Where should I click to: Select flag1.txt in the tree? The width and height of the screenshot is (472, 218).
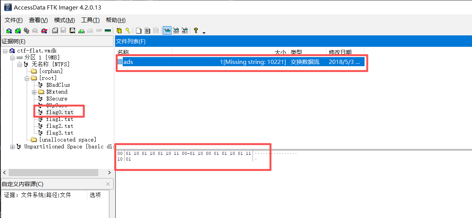[x=60, y=119]
